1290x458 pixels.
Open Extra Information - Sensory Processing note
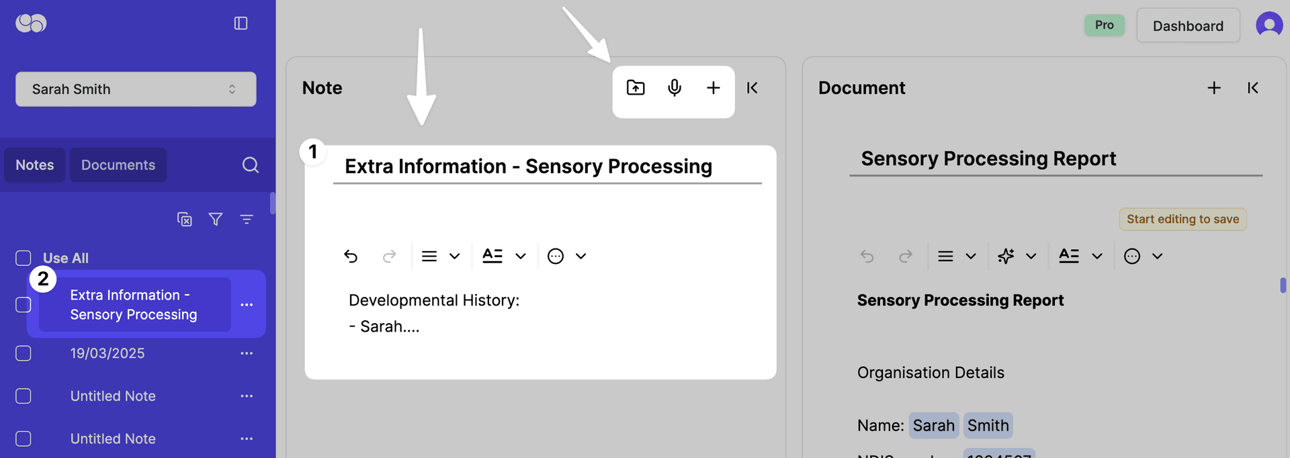pos(134,305)
